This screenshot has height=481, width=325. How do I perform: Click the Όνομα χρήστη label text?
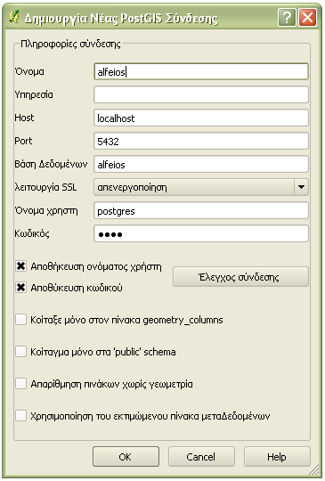click(46, 211)
